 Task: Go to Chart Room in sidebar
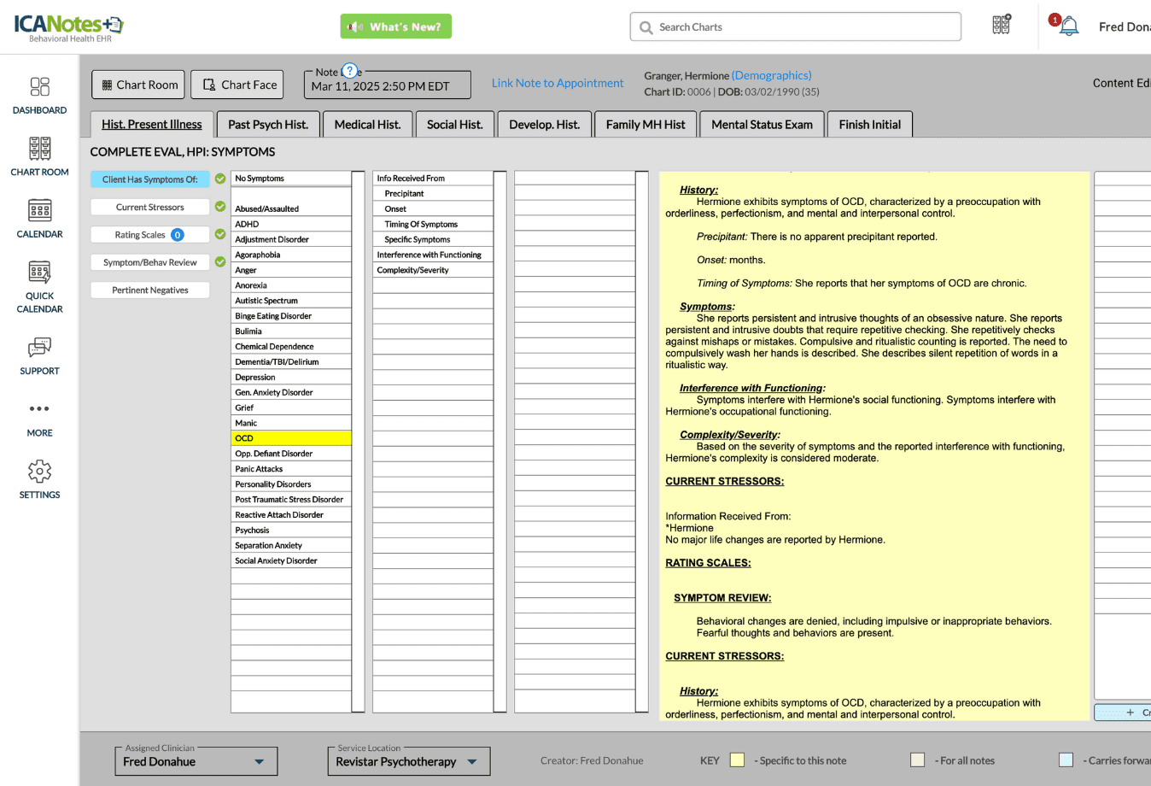coord(39,150)
